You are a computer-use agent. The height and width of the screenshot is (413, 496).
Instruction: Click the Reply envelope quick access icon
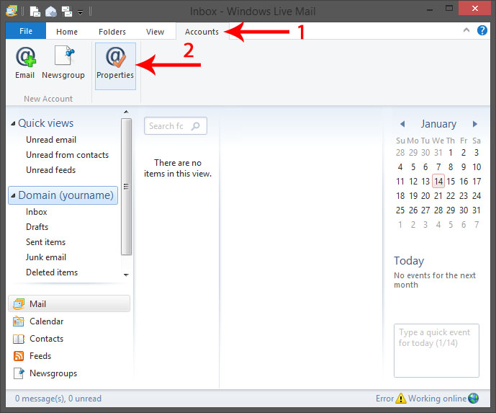coord(51,12)
